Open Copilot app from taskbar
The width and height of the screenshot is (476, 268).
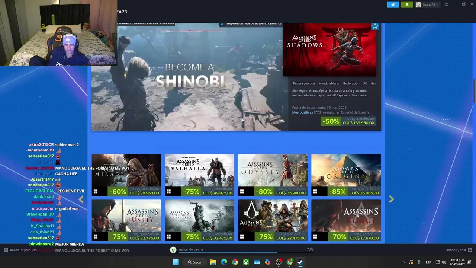pos(268,262)
